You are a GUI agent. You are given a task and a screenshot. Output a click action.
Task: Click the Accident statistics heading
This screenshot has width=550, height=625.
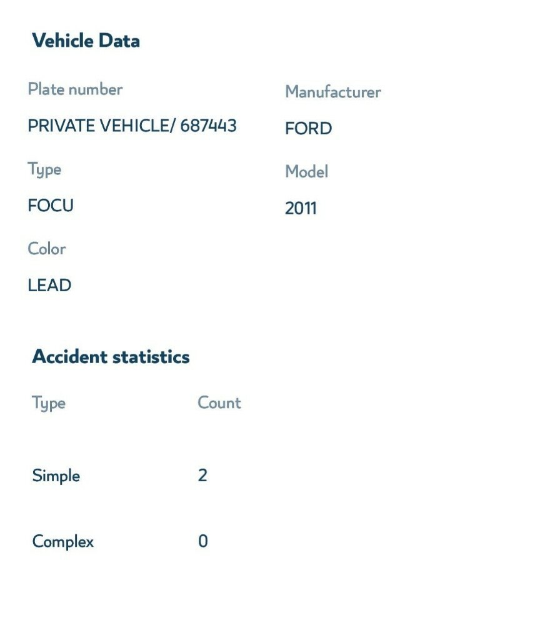[111, 356]
